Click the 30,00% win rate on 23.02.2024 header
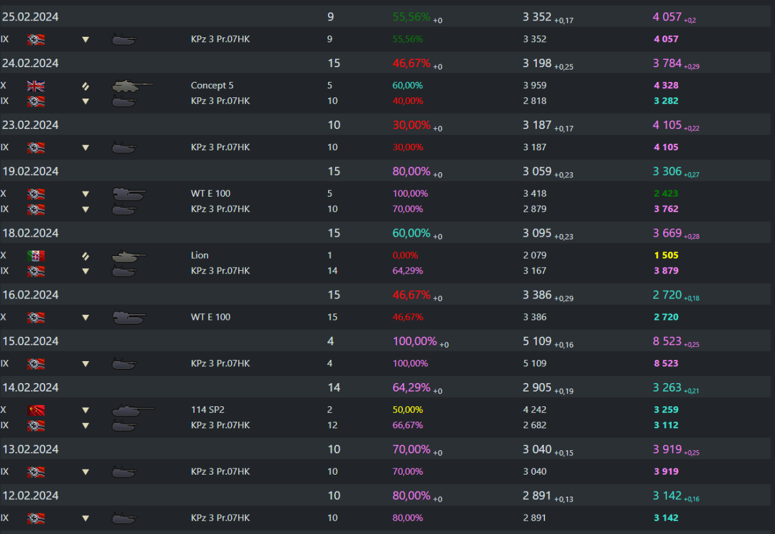Image resolution: width=775 pixels, height=534 pixels. 411,124
